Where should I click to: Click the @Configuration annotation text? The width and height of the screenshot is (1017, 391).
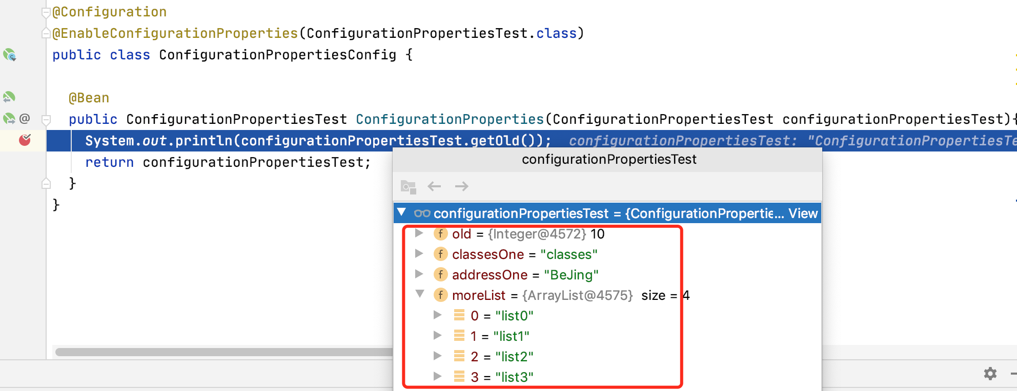[x=110, y=12]
